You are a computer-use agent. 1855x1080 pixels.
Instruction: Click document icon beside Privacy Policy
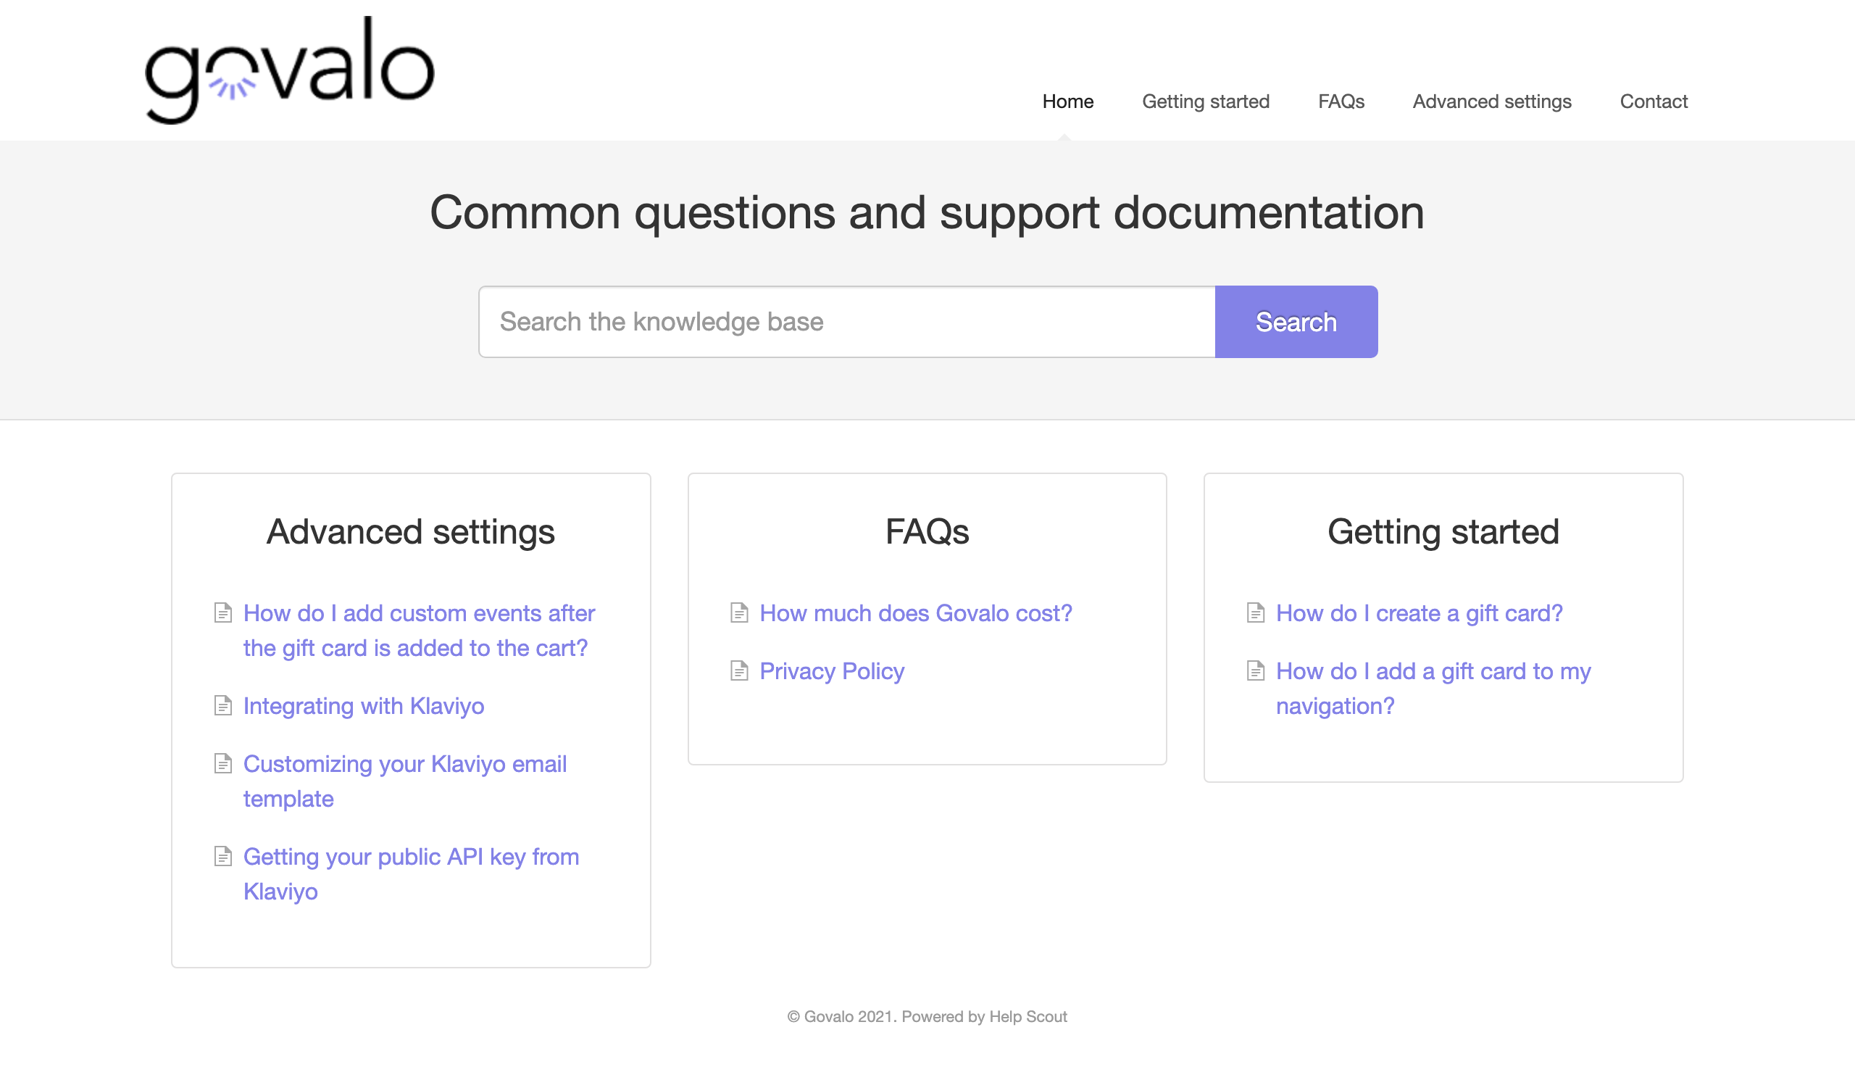coord(739,670)
